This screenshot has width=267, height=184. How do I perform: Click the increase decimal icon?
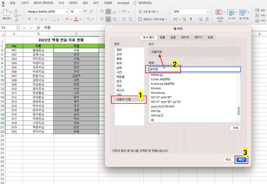pyautogui.click(x=200, y=19)
